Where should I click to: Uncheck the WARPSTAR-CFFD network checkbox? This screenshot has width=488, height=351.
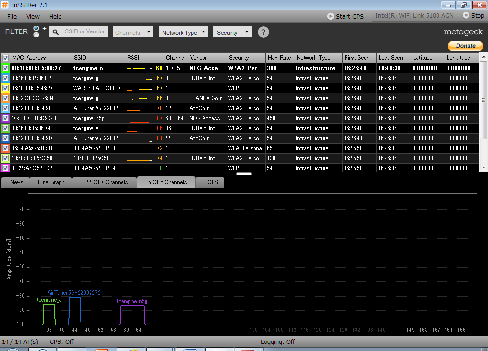5,88
